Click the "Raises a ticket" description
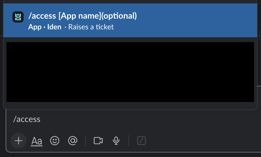Screen dimensions: 261x157 point(91,27)
